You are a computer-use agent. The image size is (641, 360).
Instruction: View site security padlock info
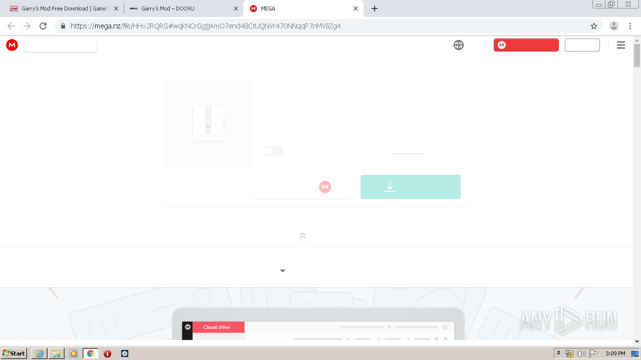point(63,26)
